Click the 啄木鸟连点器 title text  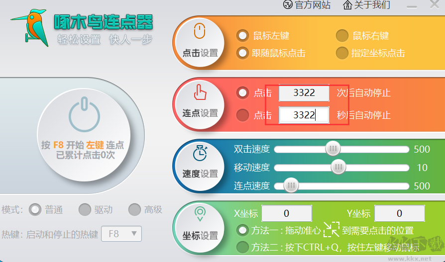click(x=104, y=22)
